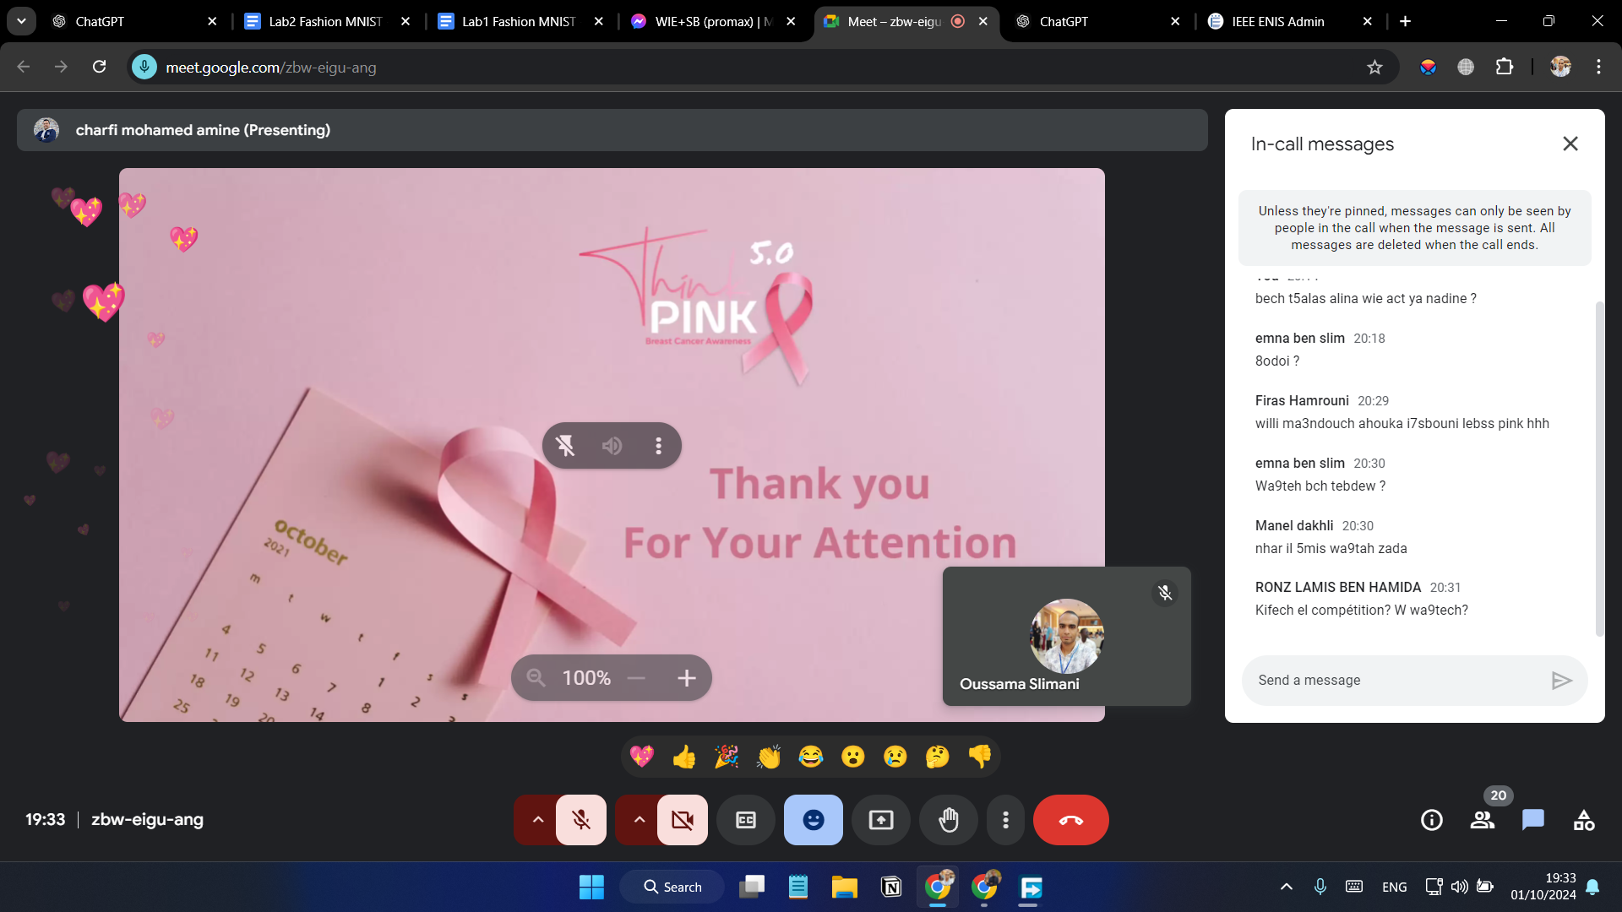Viewport: 1622px width, 912px height.
Task: Click the microphone site permission icon in the address bar
Action: tap(144, 67)
